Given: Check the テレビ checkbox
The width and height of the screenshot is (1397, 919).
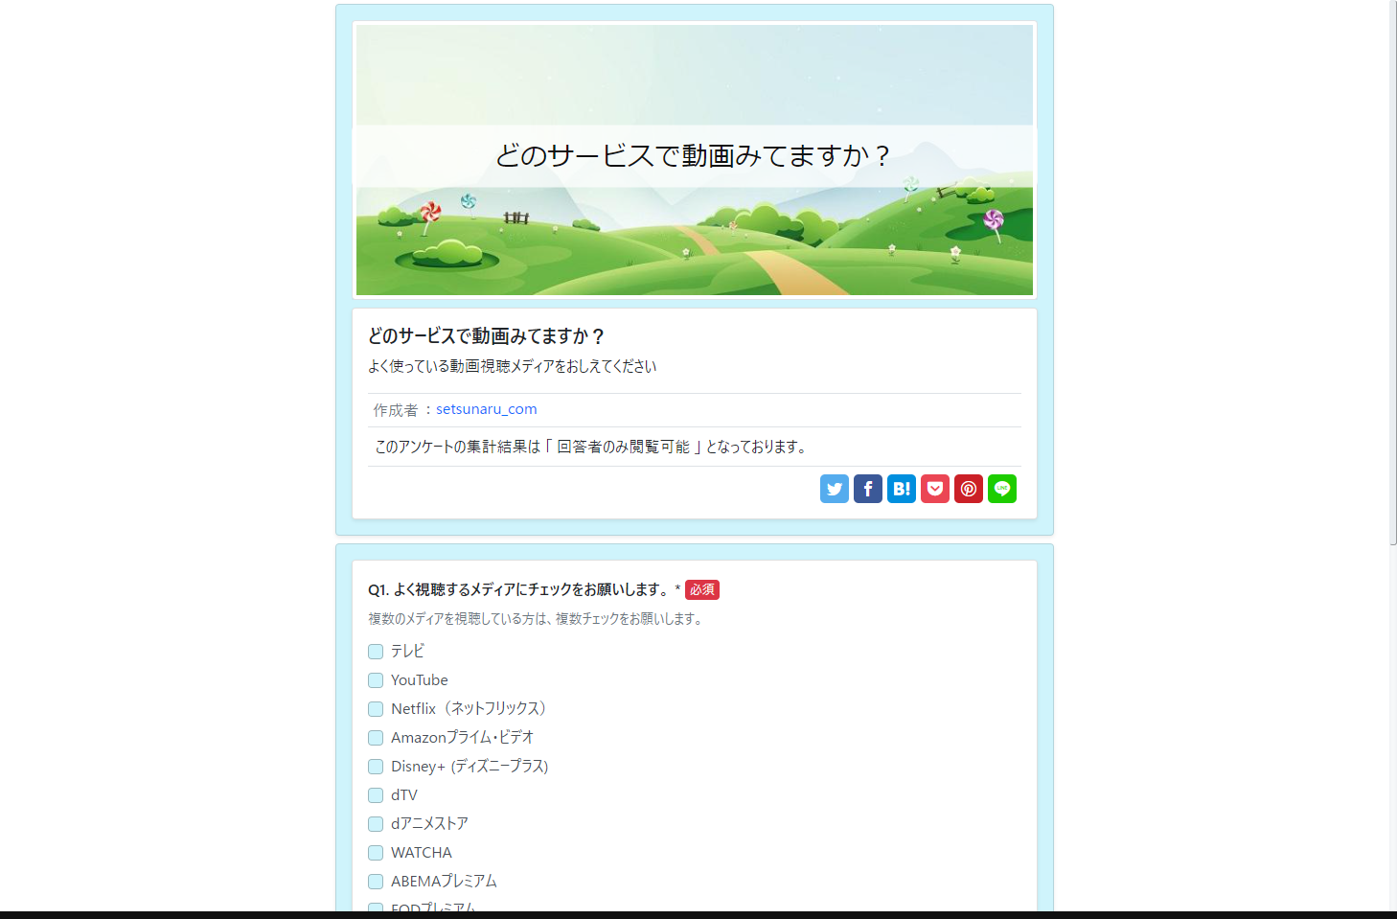Looking at the screenshot, I should (x=375, y=652).
